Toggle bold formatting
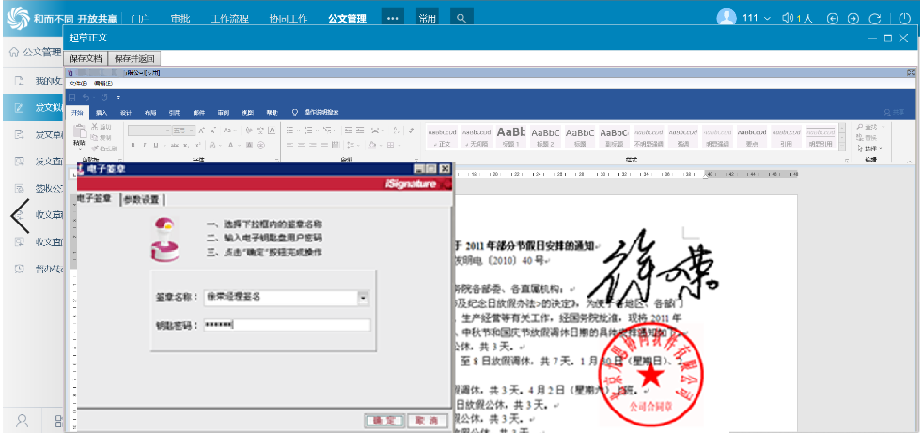Viewport: 923px width, 433px height. tap(133, 146)
